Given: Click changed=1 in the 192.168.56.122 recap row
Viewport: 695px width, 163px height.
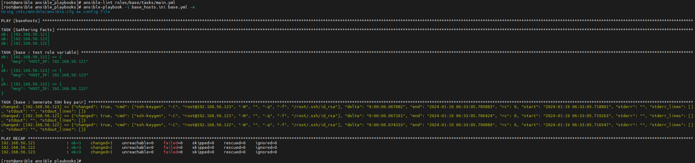Looking at the screenshot, I should point(102,147).
